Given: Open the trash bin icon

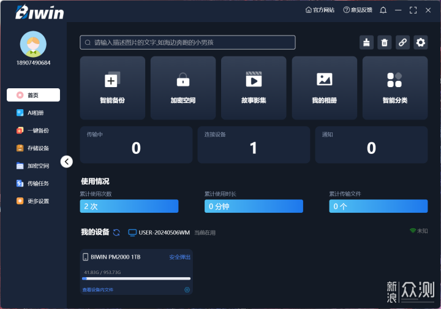Looking at the screenshot, I should pyautogui.click(x=385, y=42).
